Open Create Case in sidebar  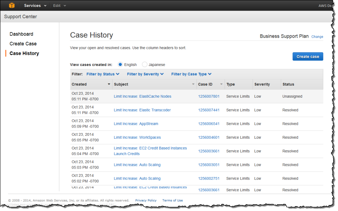click(x=23, y=44)
